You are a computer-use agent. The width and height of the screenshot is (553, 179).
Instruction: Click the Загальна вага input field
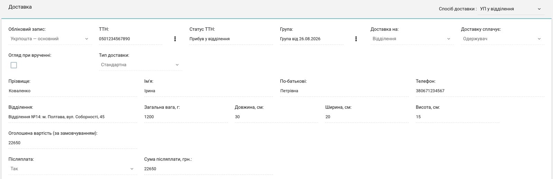coord(186,117)
